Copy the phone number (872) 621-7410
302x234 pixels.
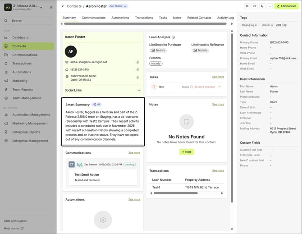pos(138,70)
